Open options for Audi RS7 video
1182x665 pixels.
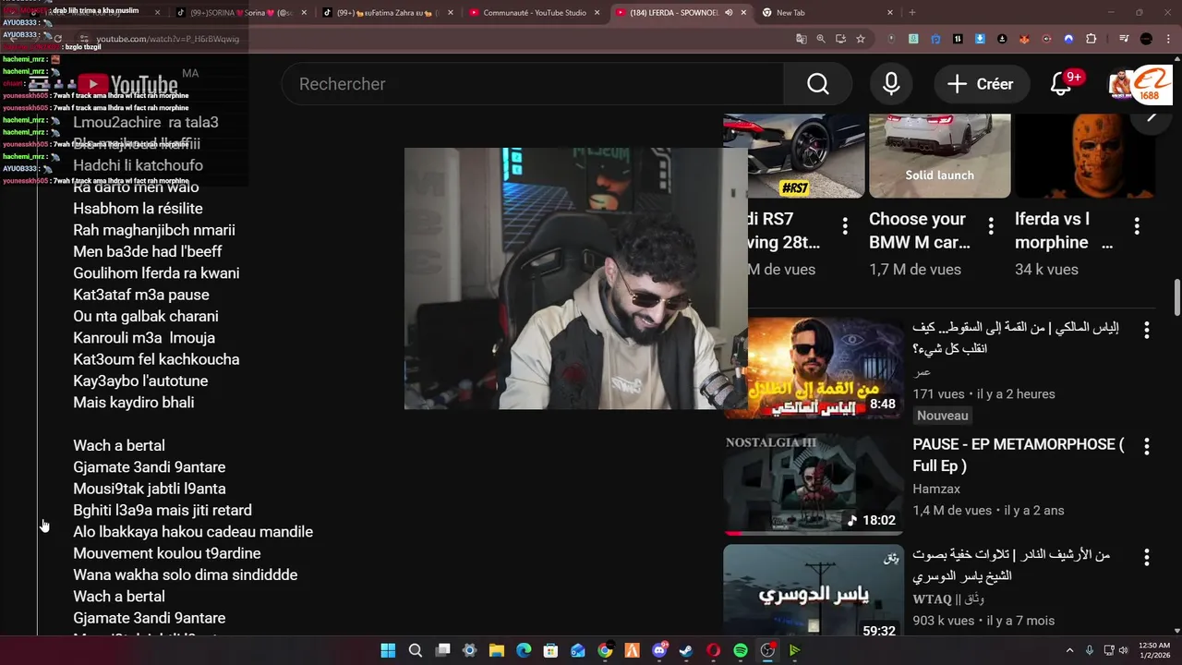pos(844,226)
